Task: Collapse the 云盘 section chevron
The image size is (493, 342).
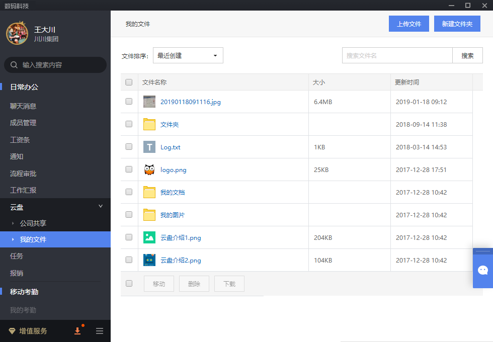Action: [101, 206]
